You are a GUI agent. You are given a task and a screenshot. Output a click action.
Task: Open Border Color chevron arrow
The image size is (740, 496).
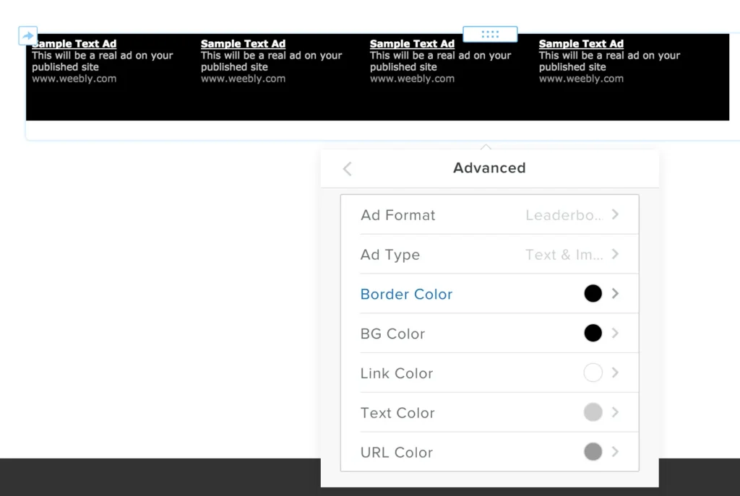[x=615, y=294]
